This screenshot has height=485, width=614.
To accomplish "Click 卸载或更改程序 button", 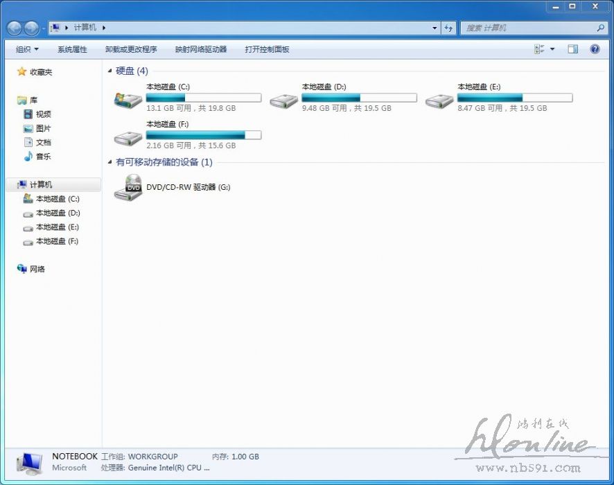I will tap(131, 49).
